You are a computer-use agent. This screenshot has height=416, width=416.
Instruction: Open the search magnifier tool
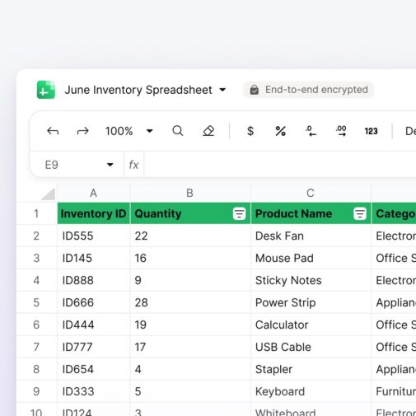click(178, 131)
